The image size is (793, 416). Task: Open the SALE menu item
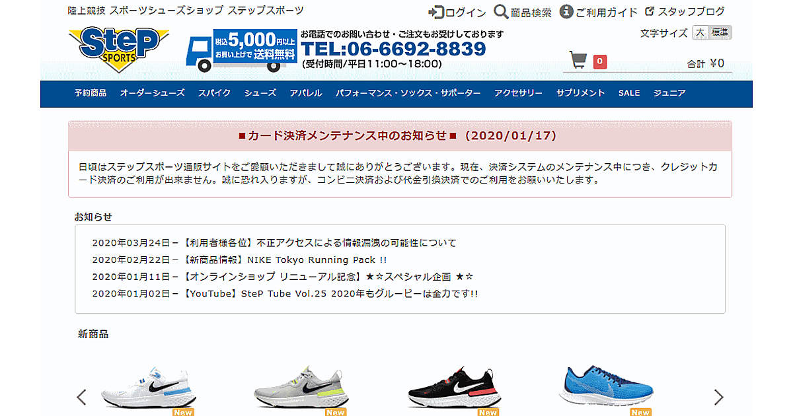click(x=629, y=93)
